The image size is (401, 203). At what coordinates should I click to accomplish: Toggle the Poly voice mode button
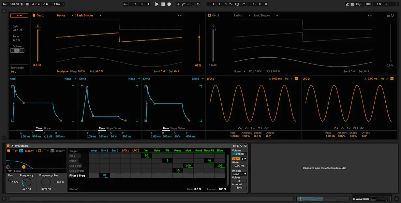click(x=236, y=159)
